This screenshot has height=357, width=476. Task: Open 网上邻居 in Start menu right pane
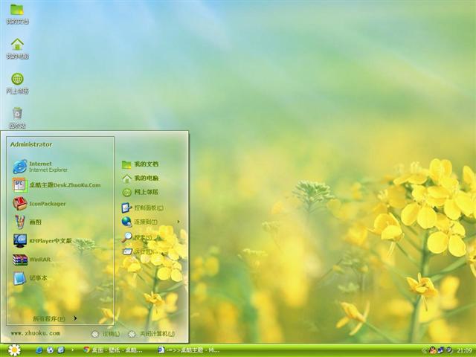140,192
